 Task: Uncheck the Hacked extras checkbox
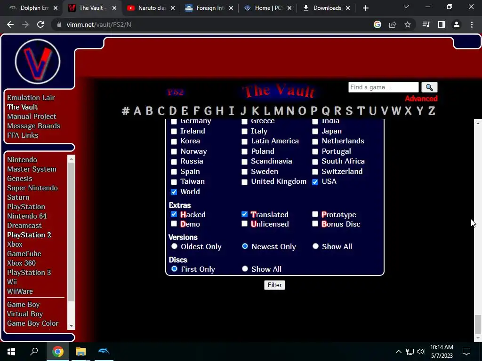pos(174,214)
